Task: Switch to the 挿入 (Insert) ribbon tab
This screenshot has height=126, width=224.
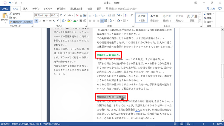Action: [x=25, y=9]
